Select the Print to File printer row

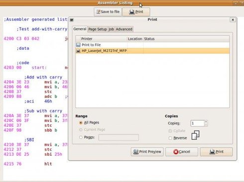tap(152, 45)
